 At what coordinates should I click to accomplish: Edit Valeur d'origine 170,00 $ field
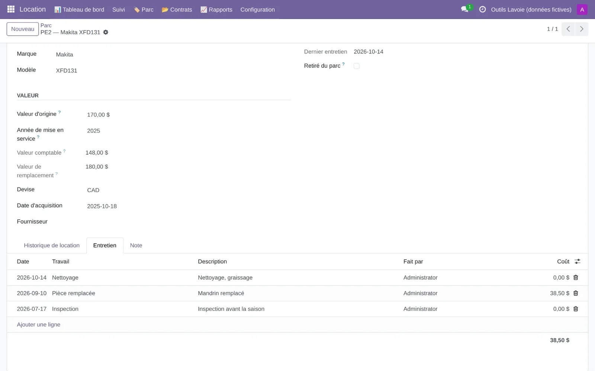pyautogui.click(x=188, y=115)
